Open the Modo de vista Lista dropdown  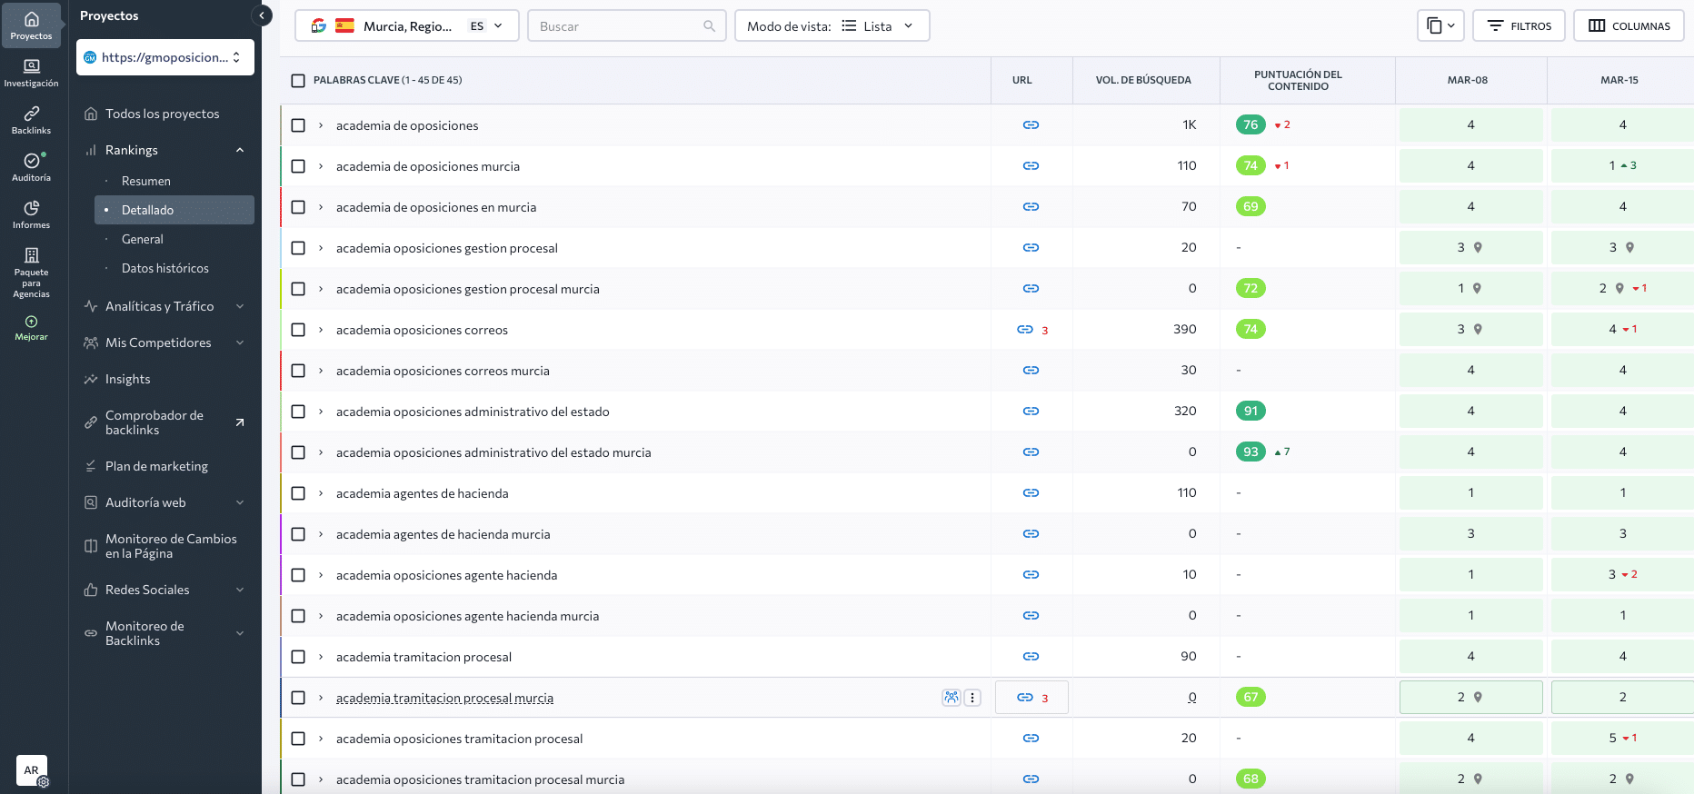(832, 26)
